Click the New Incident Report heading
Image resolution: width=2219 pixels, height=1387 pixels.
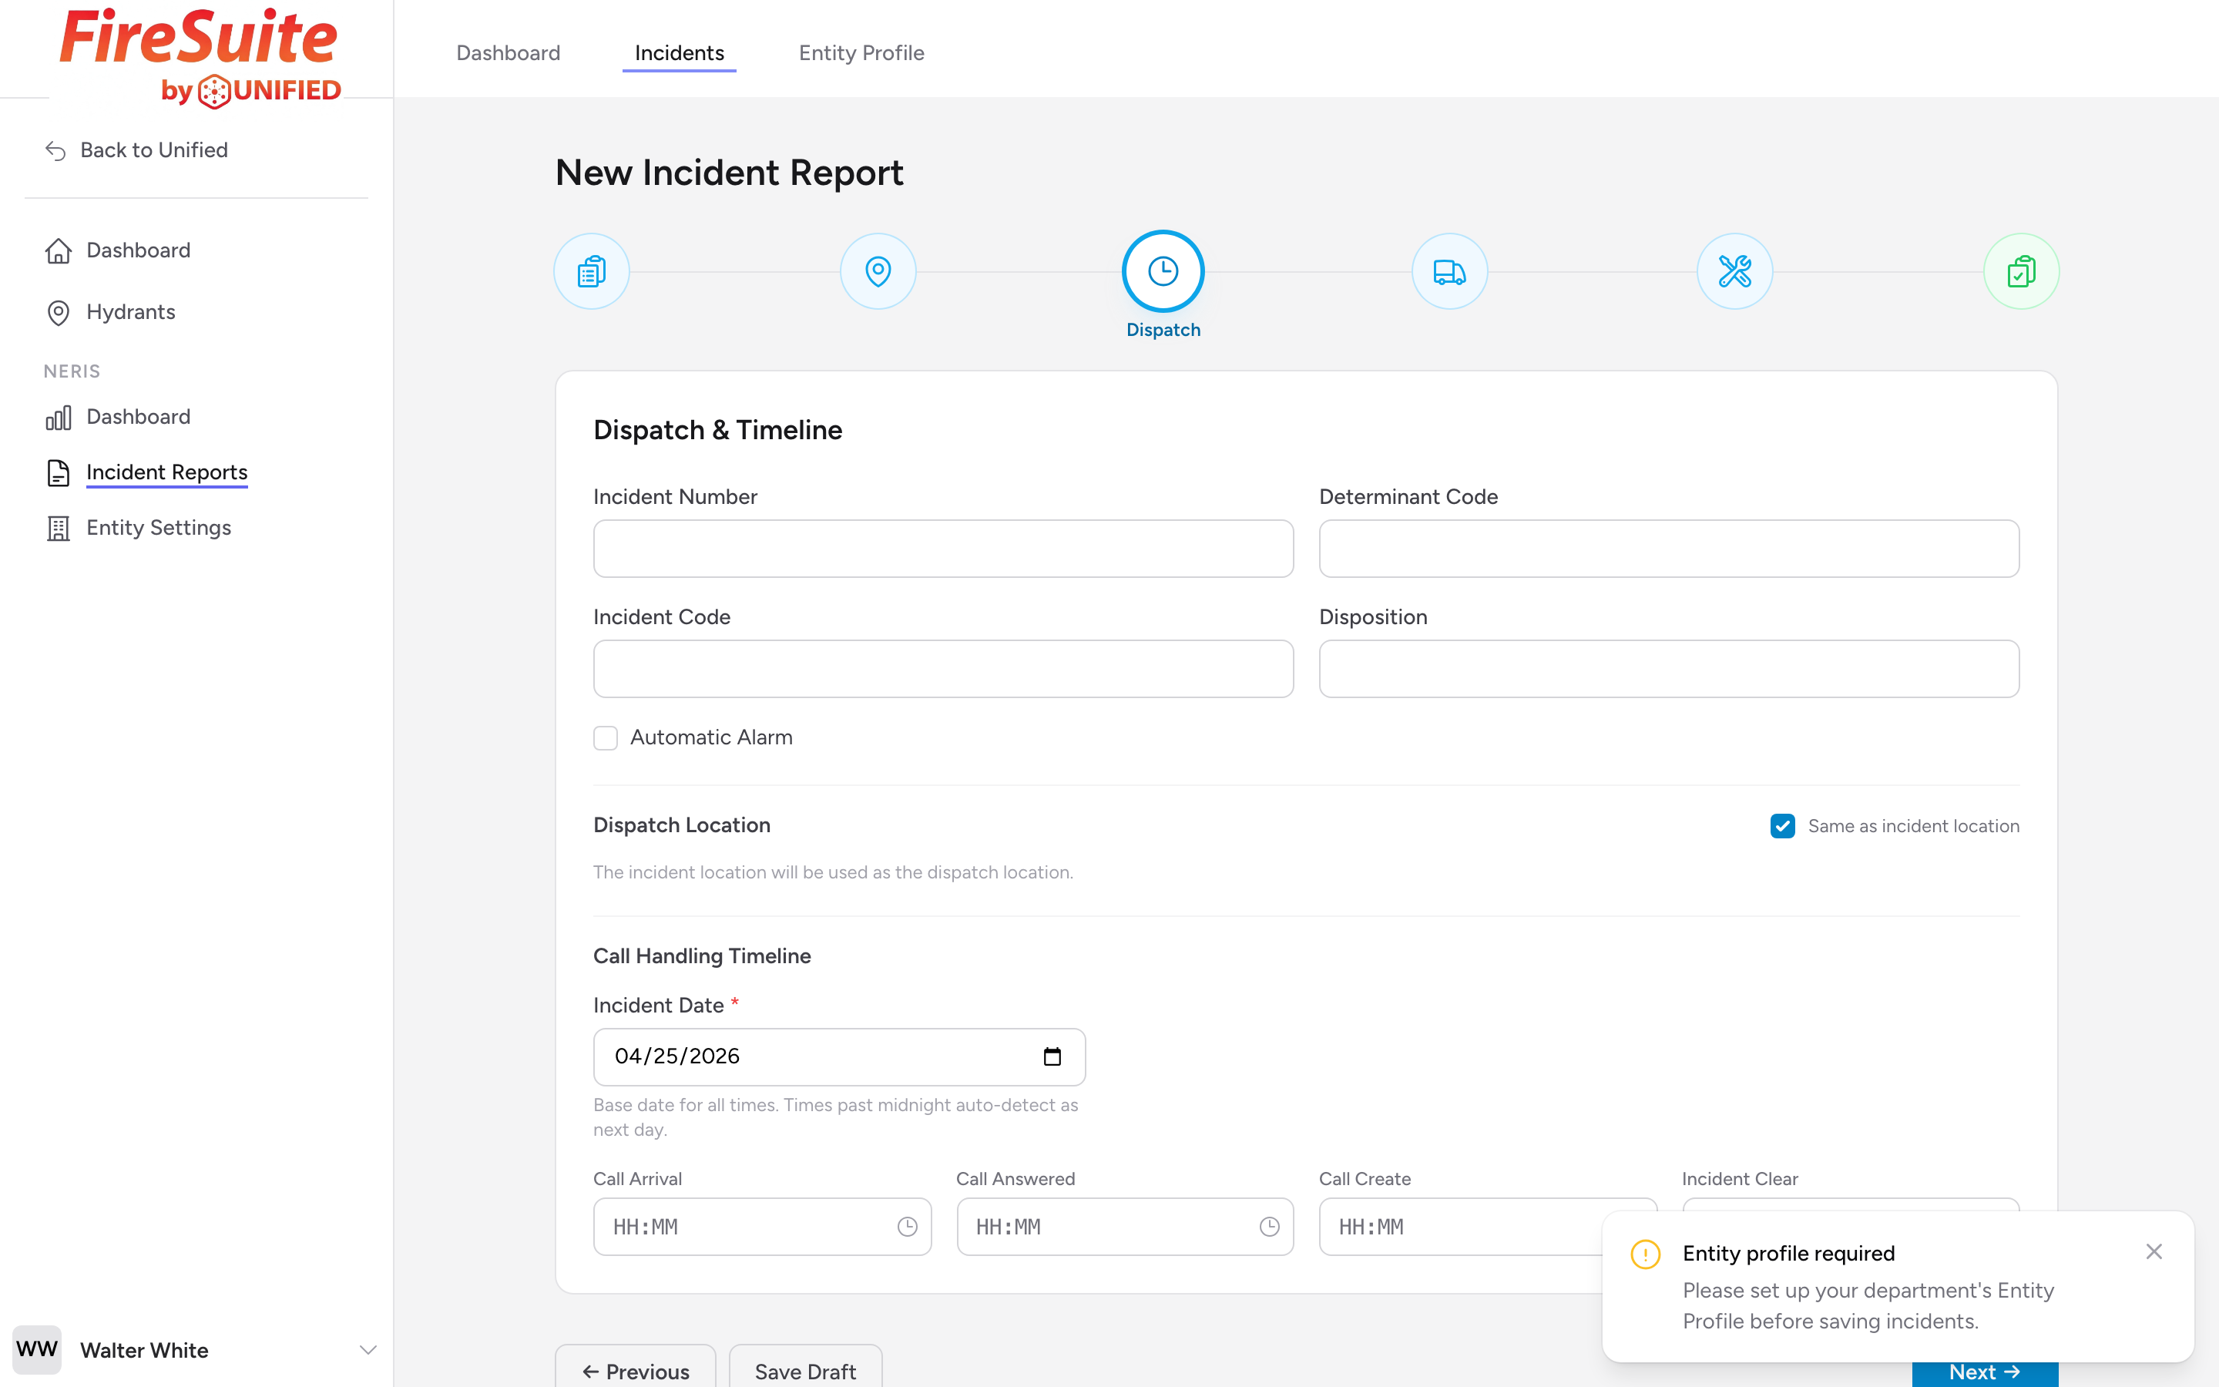(x=729, y=173)
